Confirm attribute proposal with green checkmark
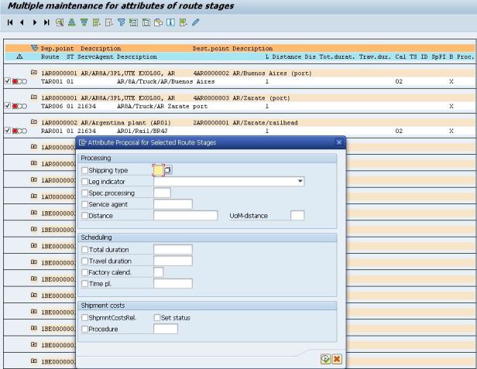 pos(325,359)
